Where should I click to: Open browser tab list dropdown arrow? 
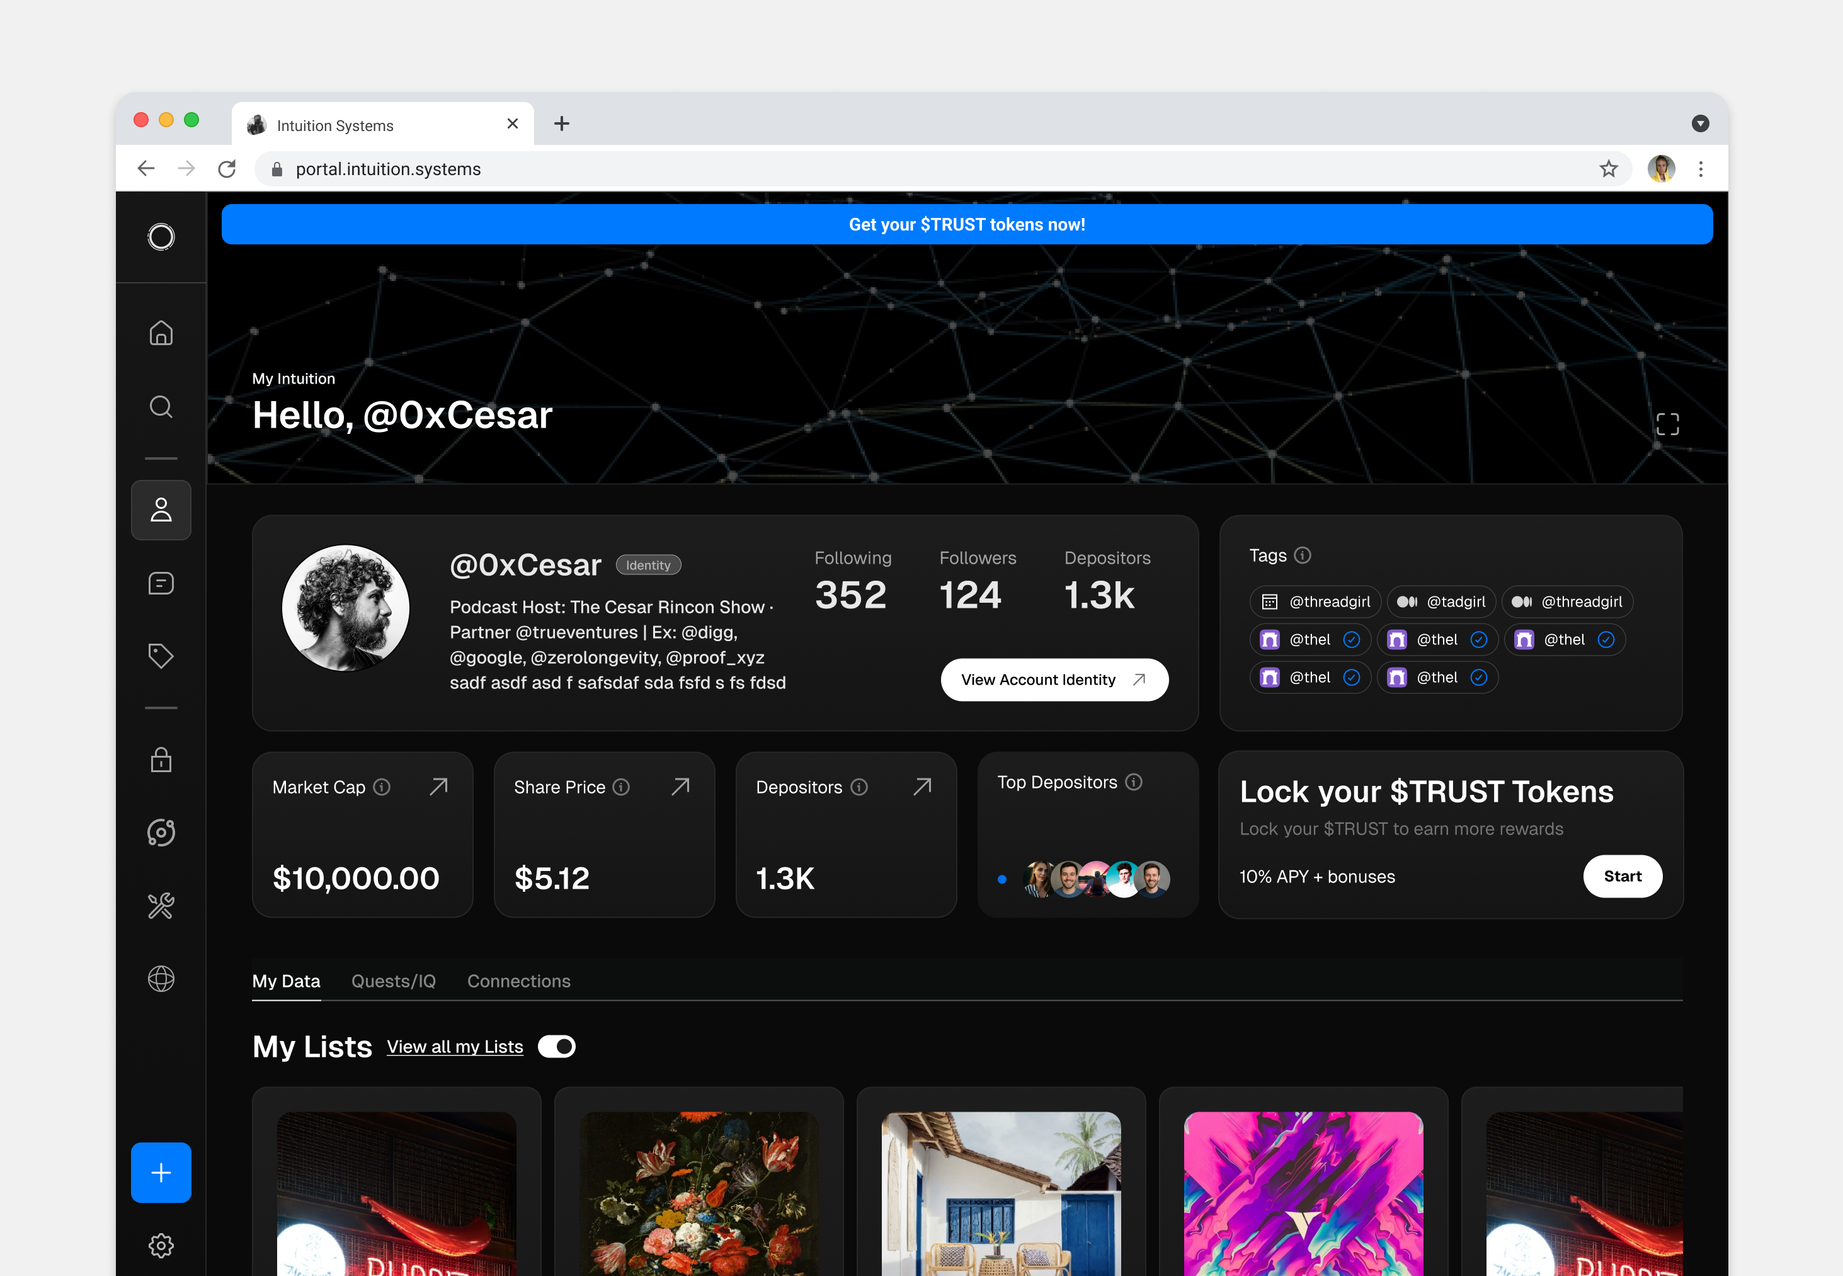point(1700,123)
